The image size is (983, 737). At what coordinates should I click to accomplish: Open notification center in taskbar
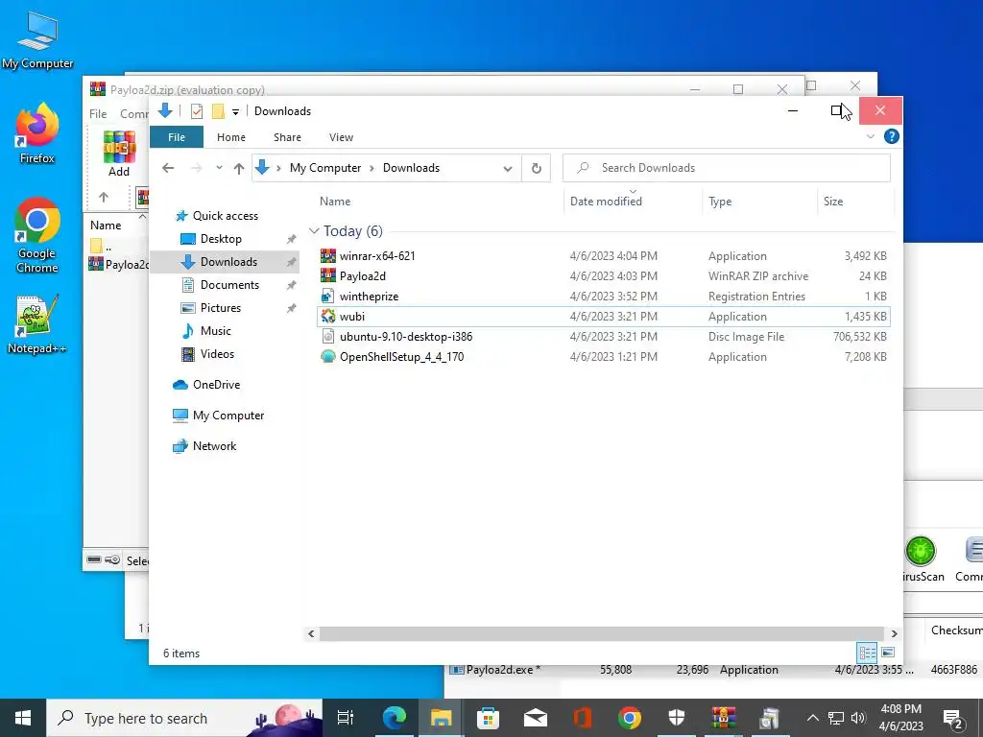pos(953,718)
